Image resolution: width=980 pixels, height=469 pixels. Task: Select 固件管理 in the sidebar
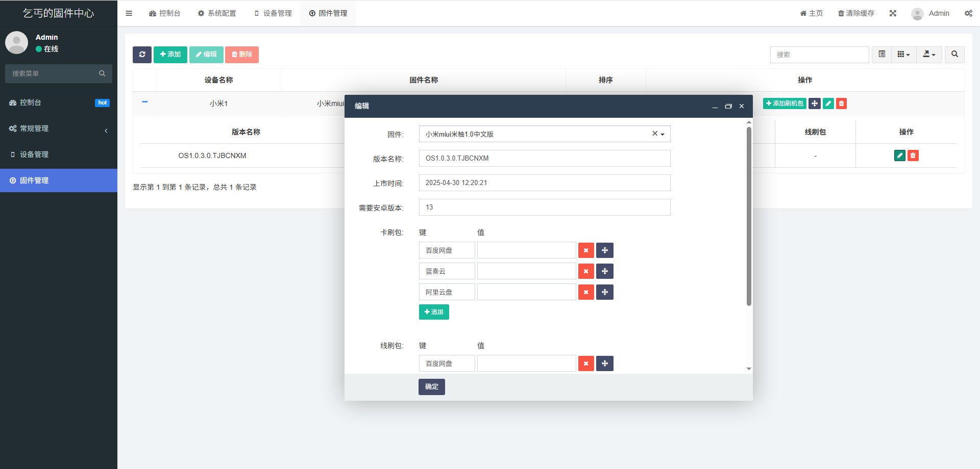(x=59, y=180)
